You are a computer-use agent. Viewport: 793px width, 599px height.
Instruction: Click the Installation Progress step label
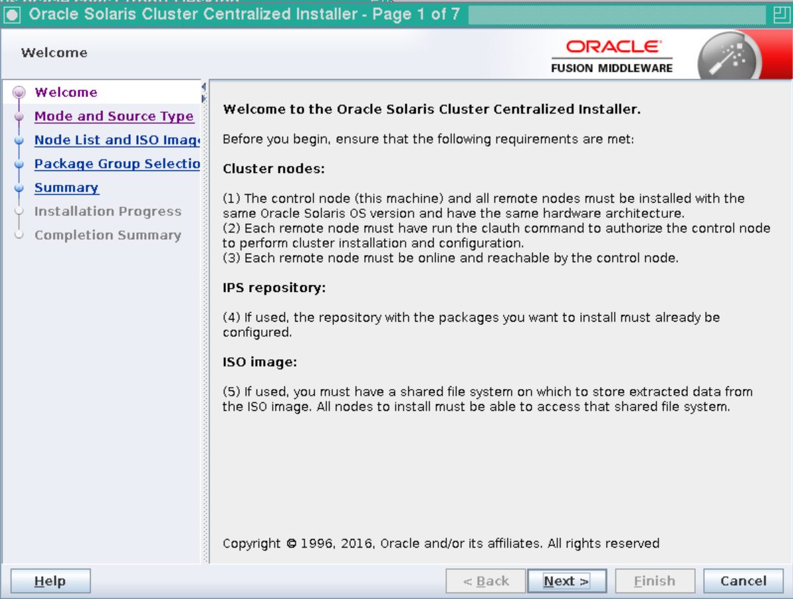108,211
